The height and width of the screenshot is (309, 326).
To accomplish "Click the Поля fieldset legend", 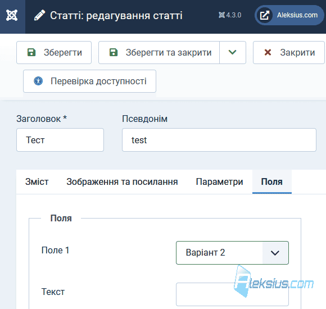I will 61,218.
